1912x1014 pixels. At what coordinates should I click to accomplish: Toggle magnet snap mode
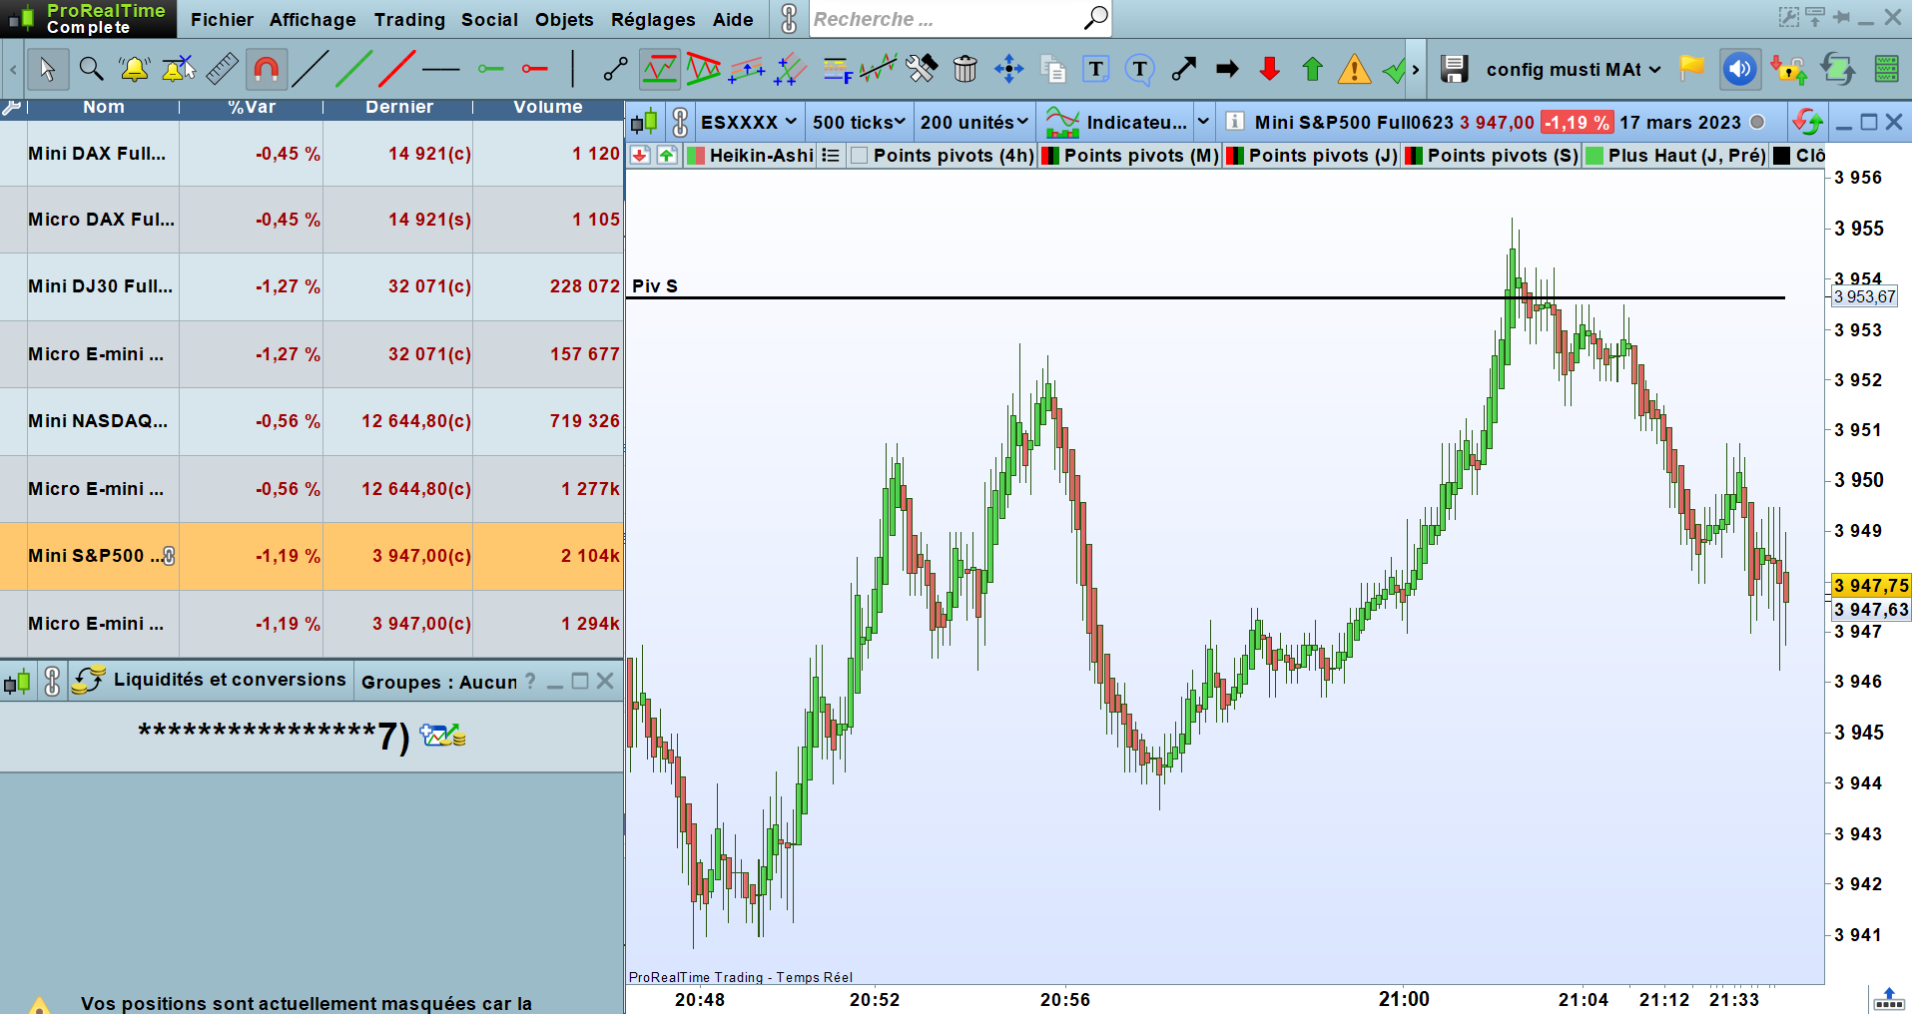pos(266,69)
